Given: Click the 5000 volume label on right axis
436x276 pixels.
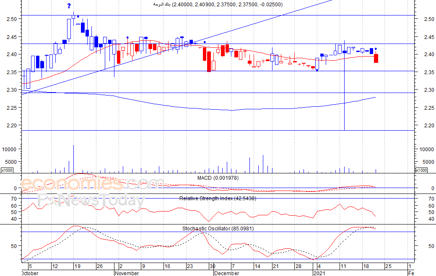Looking at the screenshot, I should [428, 162].
